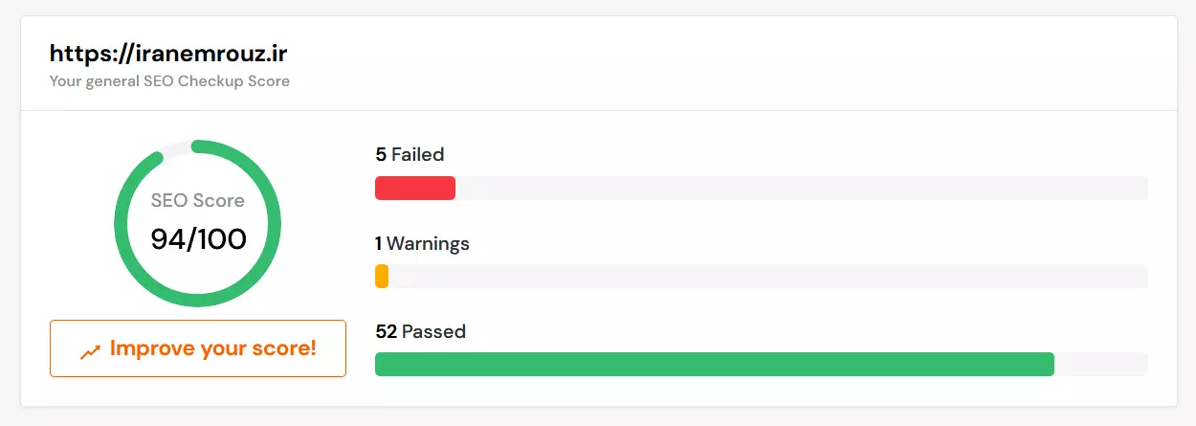Select the 1 Warnings label
Image resolution: width=1196 pixels, height=426 pixels.
pyautogui.click(x=422, y=243)
